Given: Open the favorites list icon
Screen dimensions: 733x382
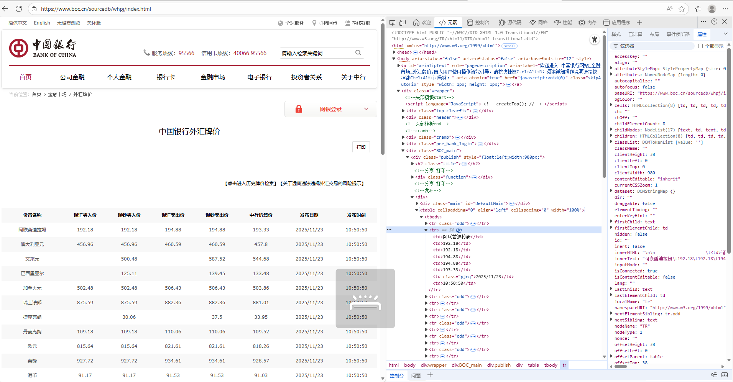Looking at the screenshot, I should coord(698,9).
